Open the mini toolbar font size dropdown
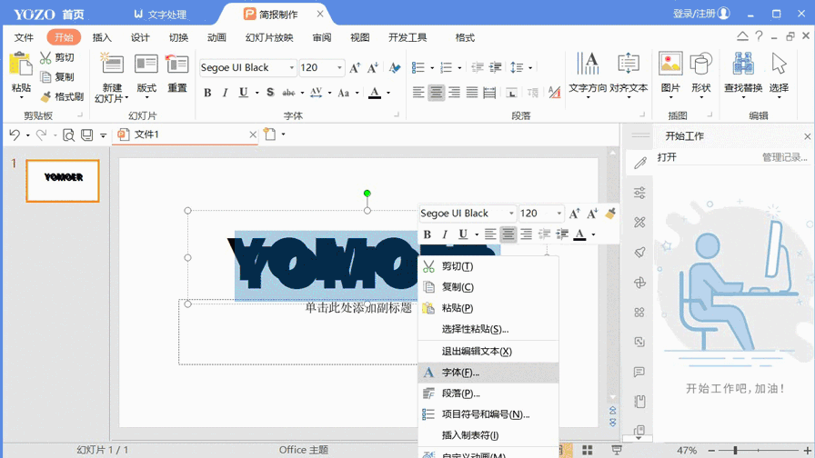This screenshot has height=458, width=815. click(x=559, y=214)
